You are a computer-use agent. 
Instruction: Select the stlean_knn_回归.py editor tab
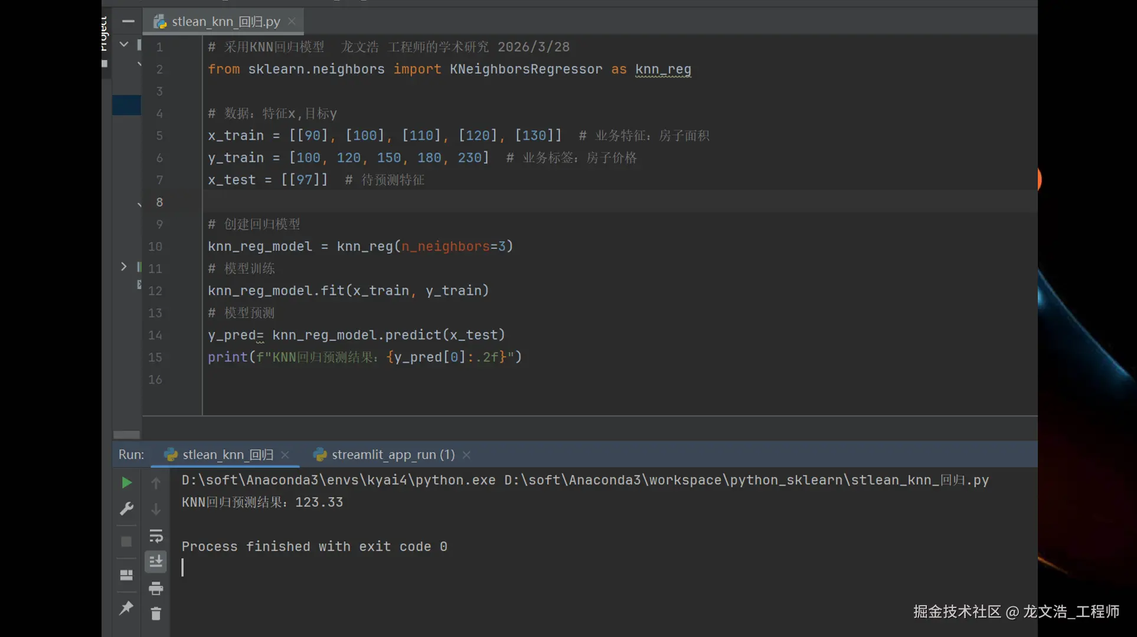226,22
